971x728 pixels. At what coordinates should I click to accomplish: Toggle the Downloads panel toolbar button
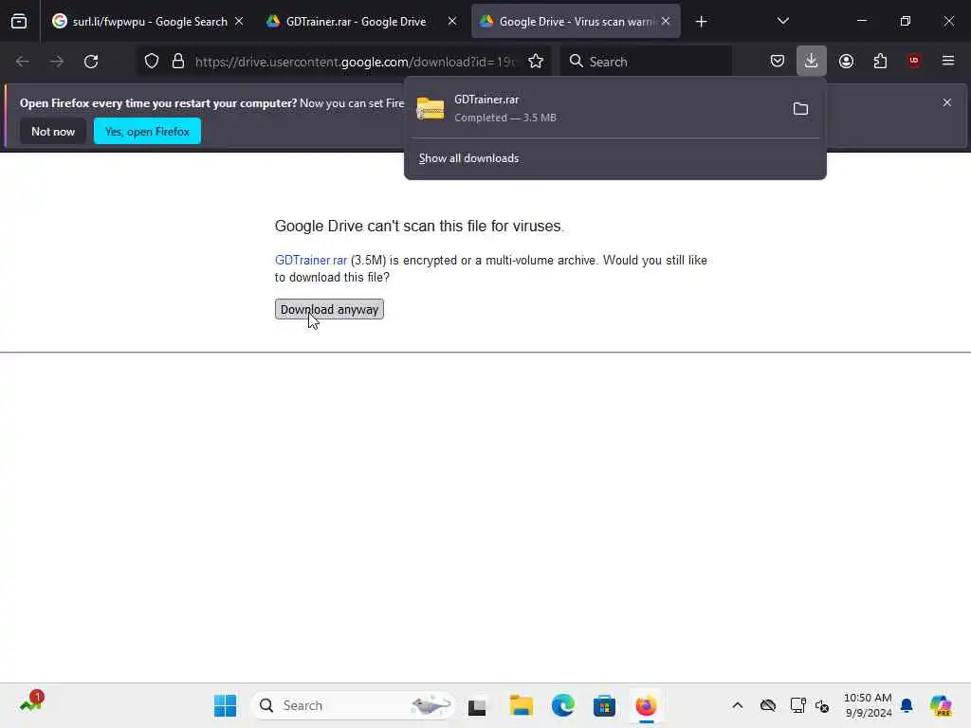click(x=812, y=62)
